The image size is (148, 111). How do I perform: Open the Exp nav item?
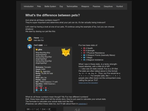point(61,6)
